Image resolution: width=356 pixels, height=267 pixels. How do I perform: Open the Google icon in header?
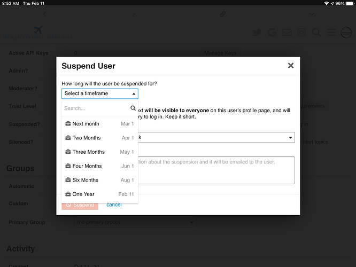[272, 33]
